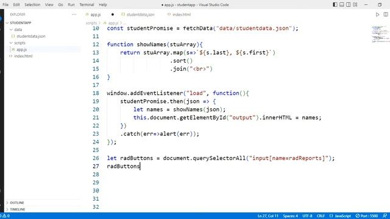Open the Run menu
This screenshot has width=390, height=219.
[71, 4]
